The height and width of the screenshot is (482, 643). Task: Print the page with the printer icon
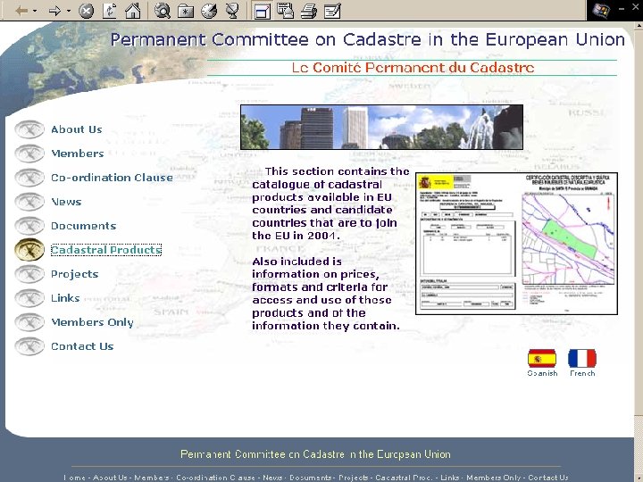309,11
